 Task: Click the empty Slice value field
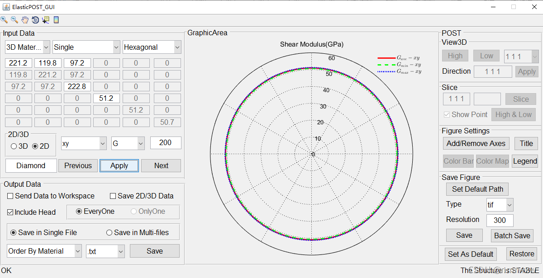pos(487,99)
